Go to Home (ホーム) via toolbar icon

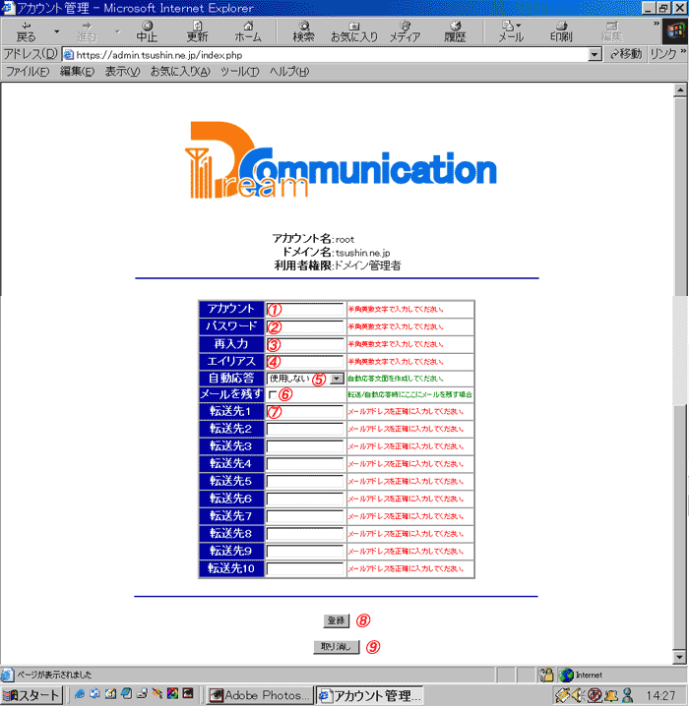tap(248, 29)
